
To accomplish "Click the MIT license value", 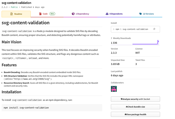I will (137, 53).
